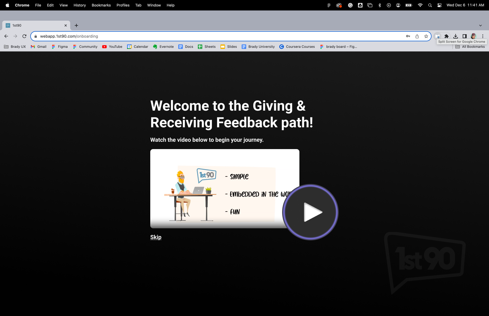Open the Extensions puzzle icon
Screen dimensions: 489x316
[x=447, y=36]
